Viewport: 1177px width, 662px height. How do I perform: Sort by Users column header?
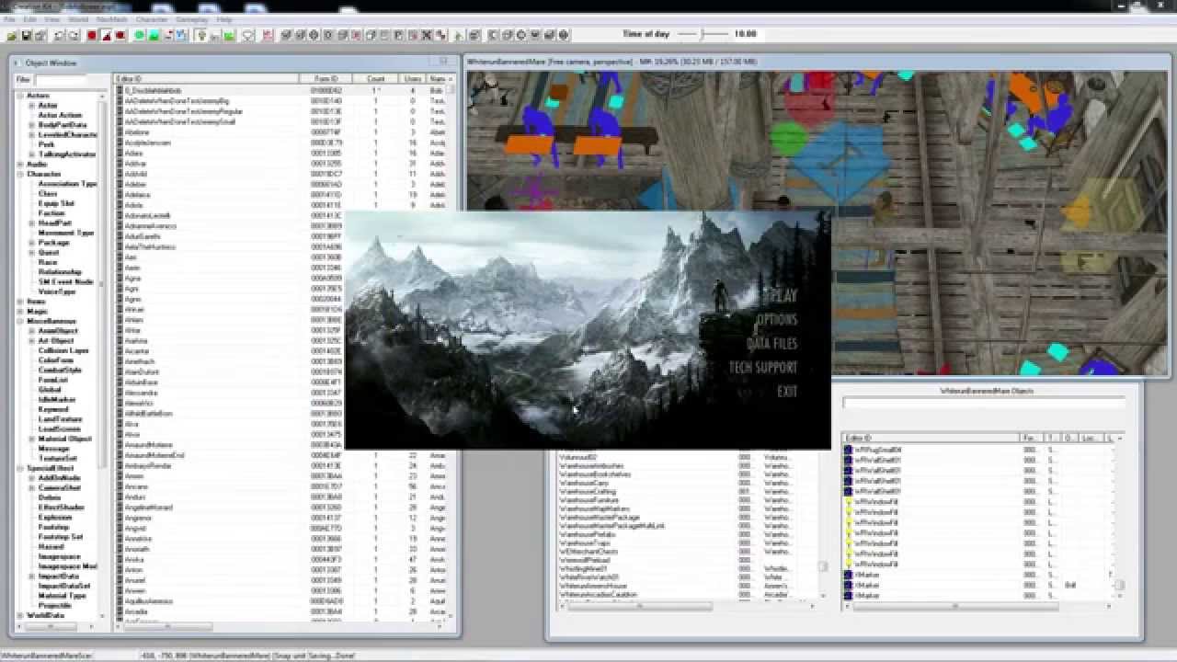coord(413,79)
